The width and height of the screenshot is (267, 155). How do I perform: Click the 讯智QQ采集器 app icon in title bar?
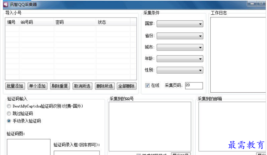6,4
